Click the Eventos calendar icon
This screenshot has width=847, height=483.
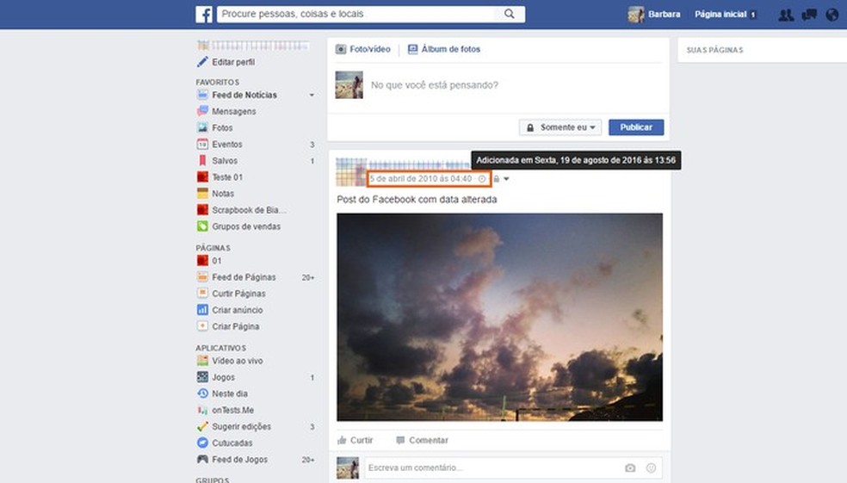[202, 145]
